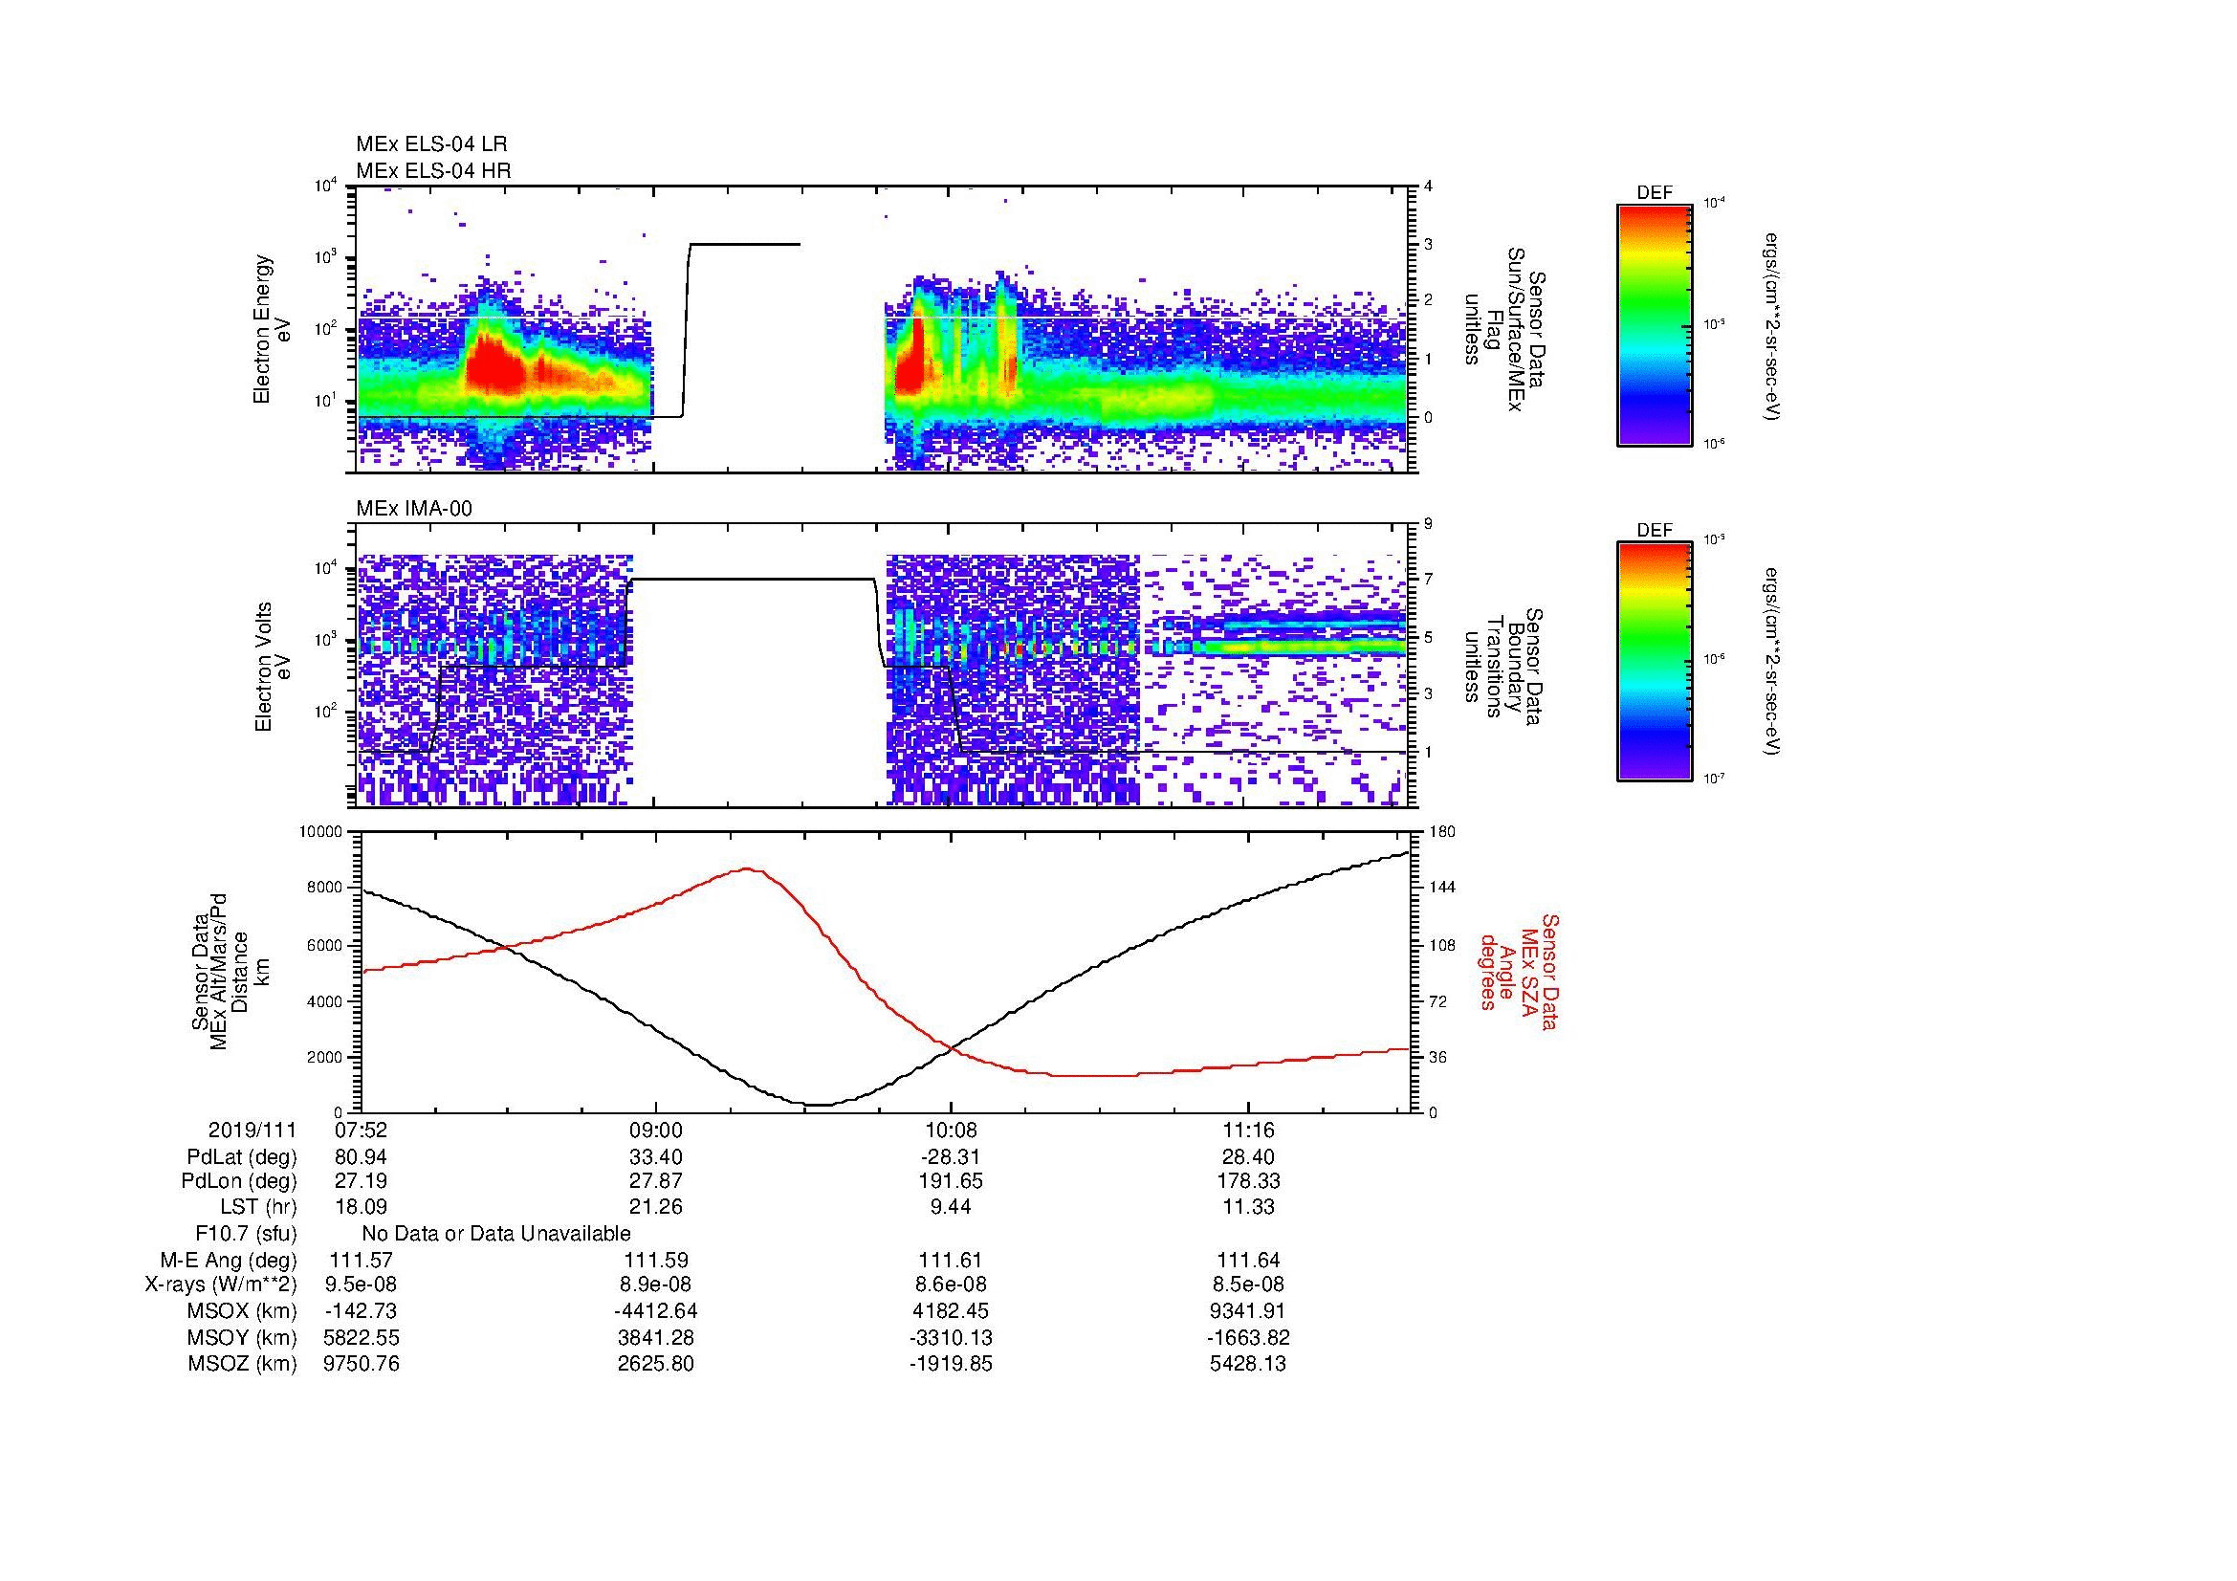Click the 'M-E Ang (deg)' row label
This screenshot has height=1581, width=2237.
pos(228,1261)
